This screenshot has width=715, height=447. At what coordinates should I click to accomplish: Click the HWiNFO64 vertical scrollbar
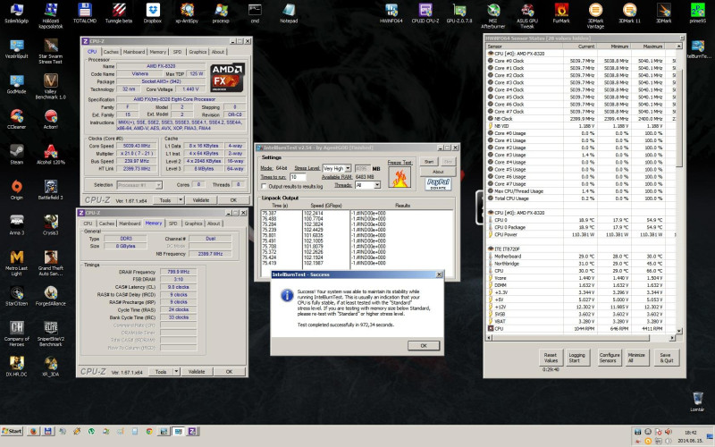coord(678,188)
